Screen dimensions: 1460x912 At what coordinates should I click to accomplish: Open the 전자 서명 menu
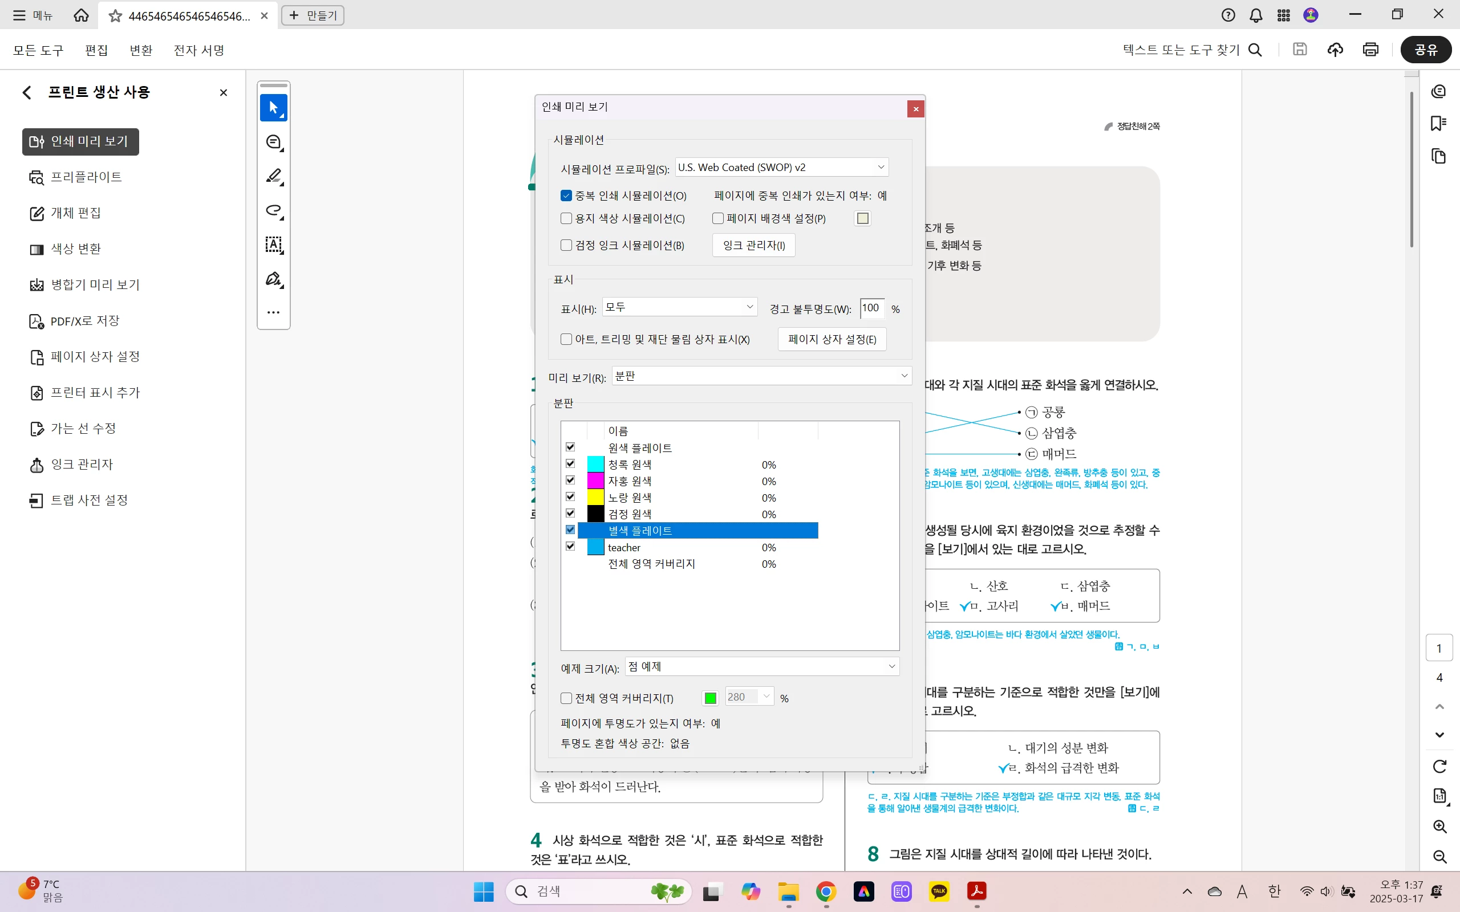[x=198, y=50]
